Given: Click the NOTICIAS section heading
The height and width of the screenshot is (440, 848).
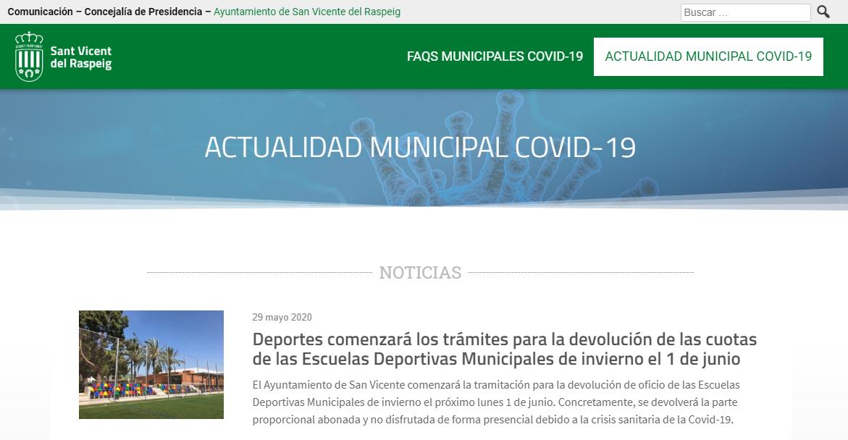Looking at the screenshot, I should coord(420,272).
